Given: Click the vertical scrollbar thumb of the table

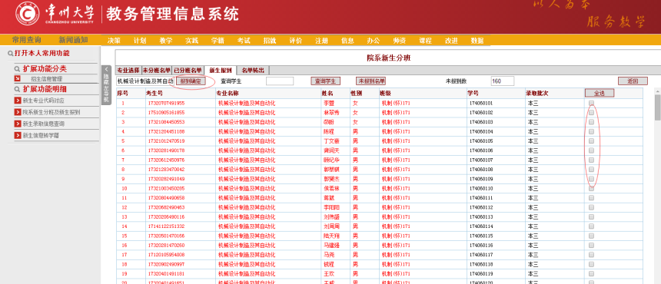Looking at the screenshot, I should (x=658, y=107).
